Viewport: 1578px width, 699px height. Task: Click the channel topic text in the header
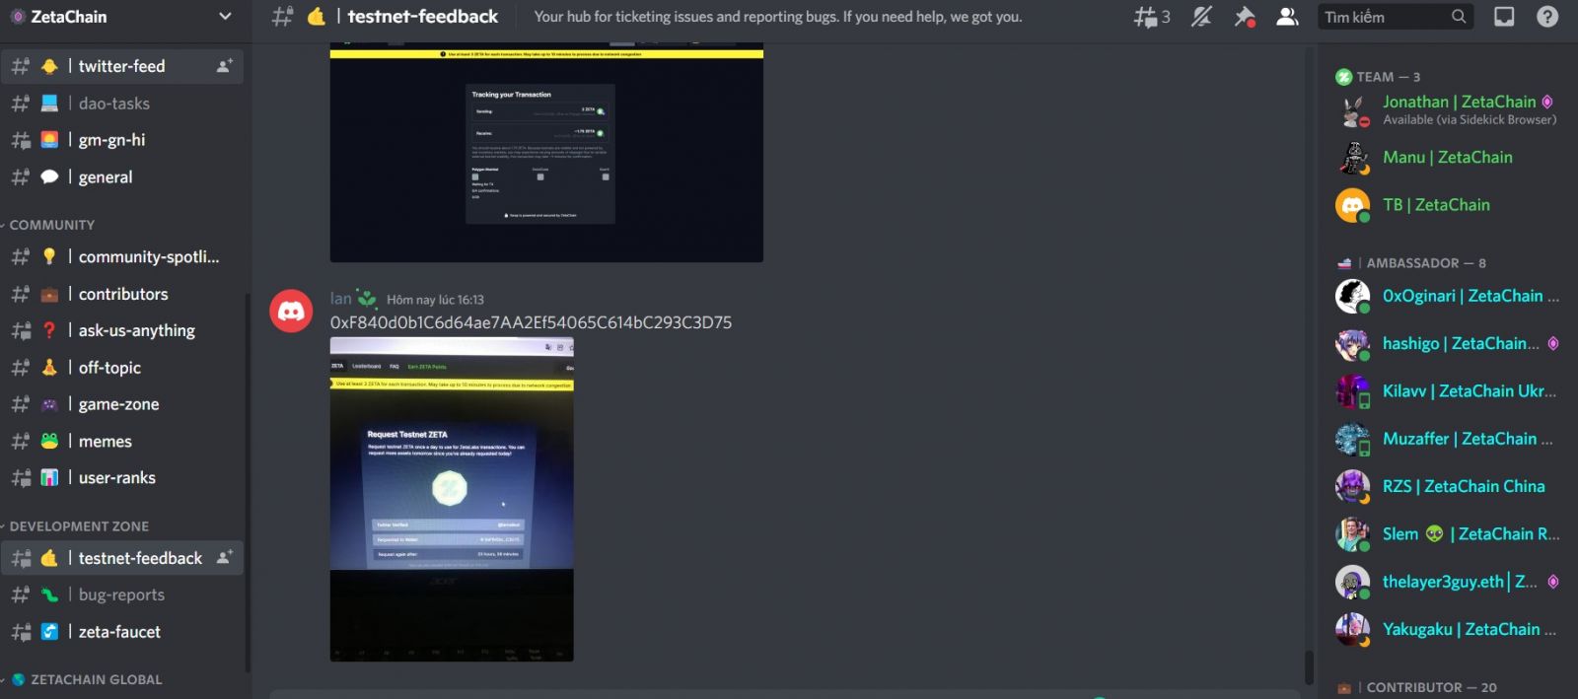(x=778, y=17)
